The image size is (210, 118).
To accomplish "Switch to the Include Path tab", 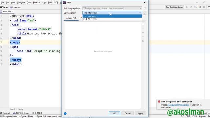I will tap(71, 18).
